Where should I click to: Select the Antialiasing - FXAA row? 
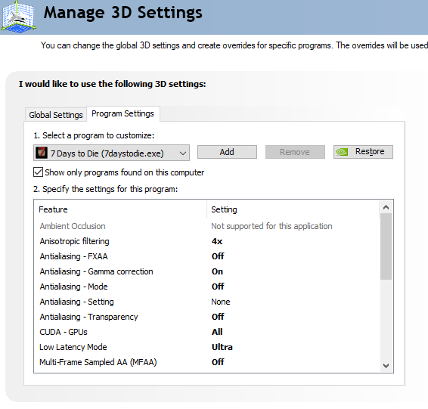pyautogui.click(x=206, y=256)
